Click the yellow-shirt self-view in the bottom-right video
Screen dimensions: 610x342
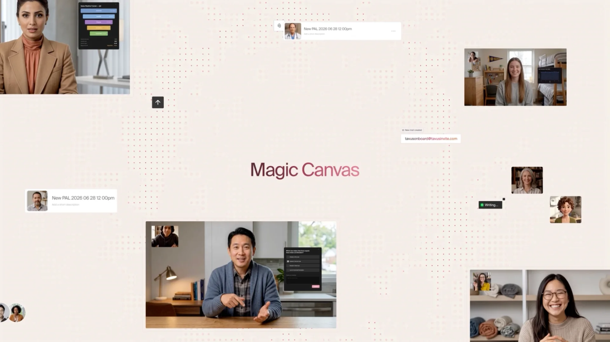point(482,281)
